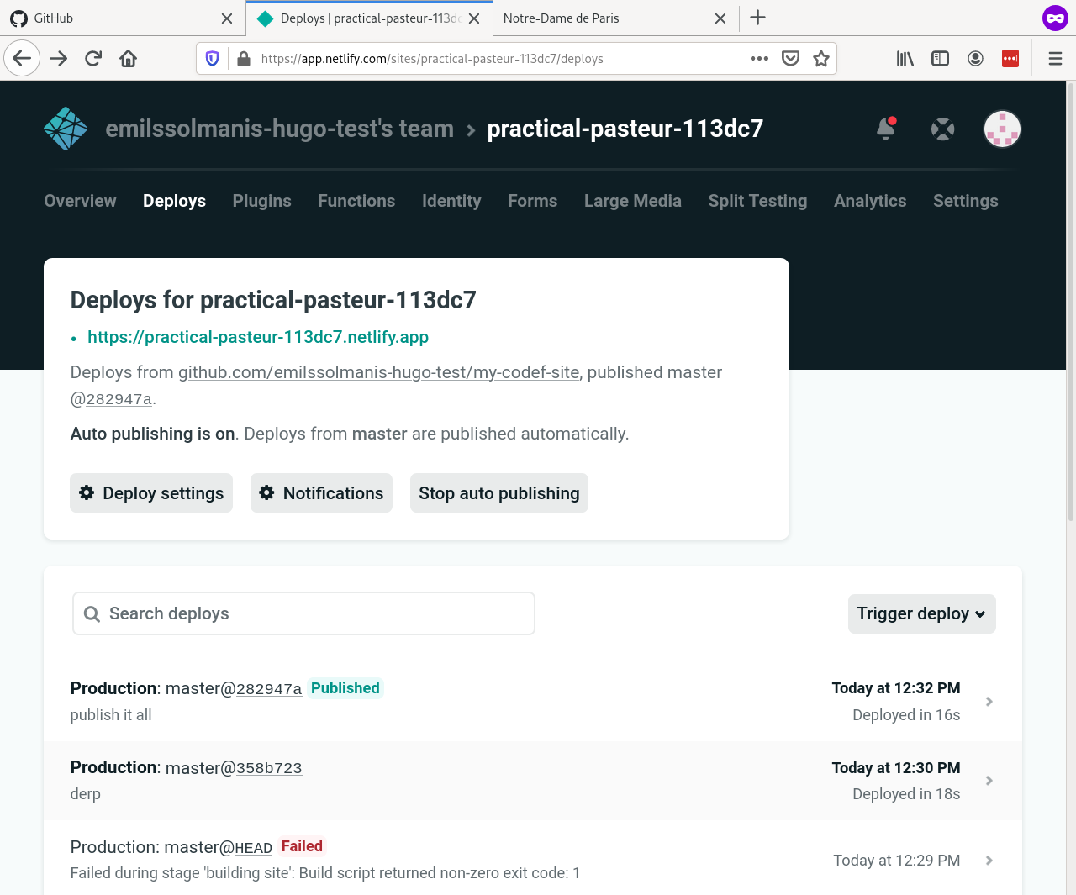1076x895 pixels.
Task: View site security padlock info
Action: (244, 59)
